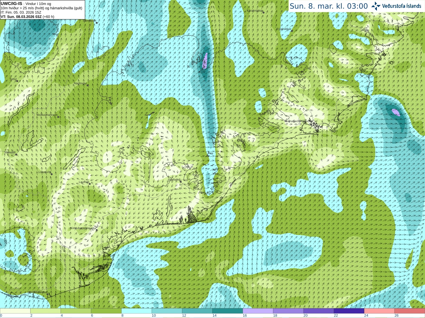Click the IT: Fim. 05. 03. 2026 15Z line
The width and height of the screenshot is (425, 318).
(x=21, y=12)
